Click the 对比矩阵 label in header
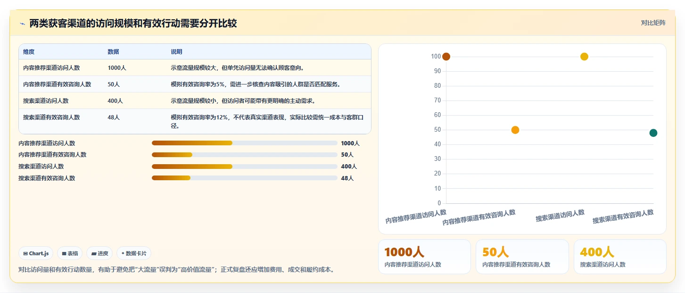 pyautogui.click(x=653, y=23)
